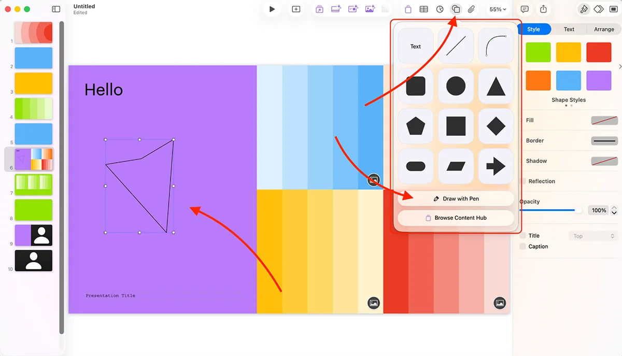Open the Table toolbar icon

423,9
